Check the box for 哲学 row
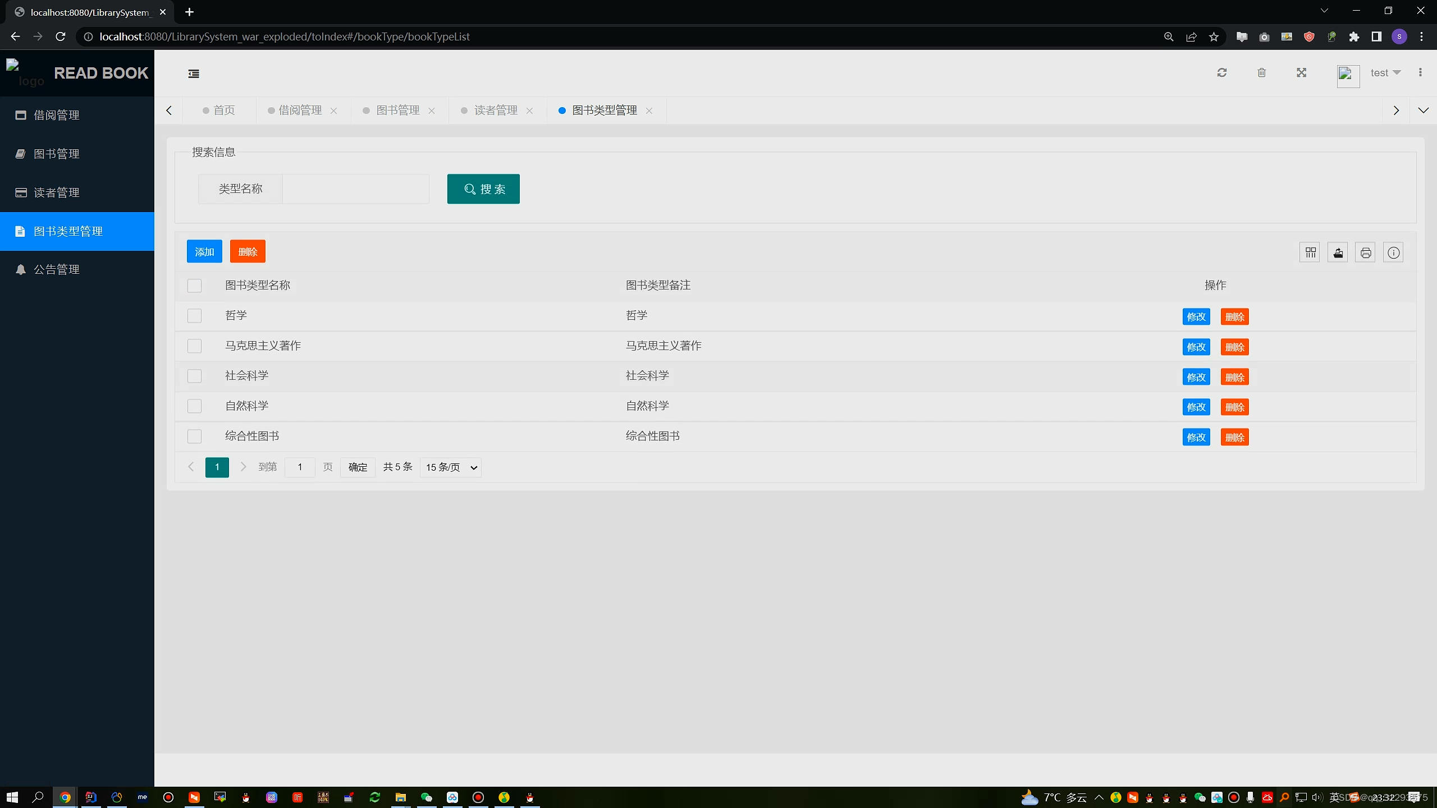1437x808 pixels. [x=194, y=316]
